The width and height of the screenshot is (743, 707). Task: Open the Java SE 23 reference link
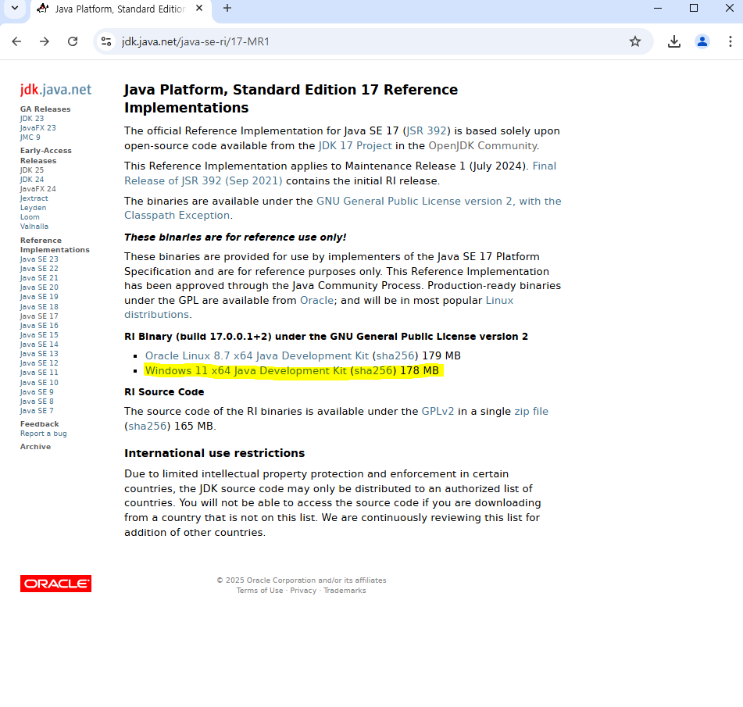click(39, 259)
